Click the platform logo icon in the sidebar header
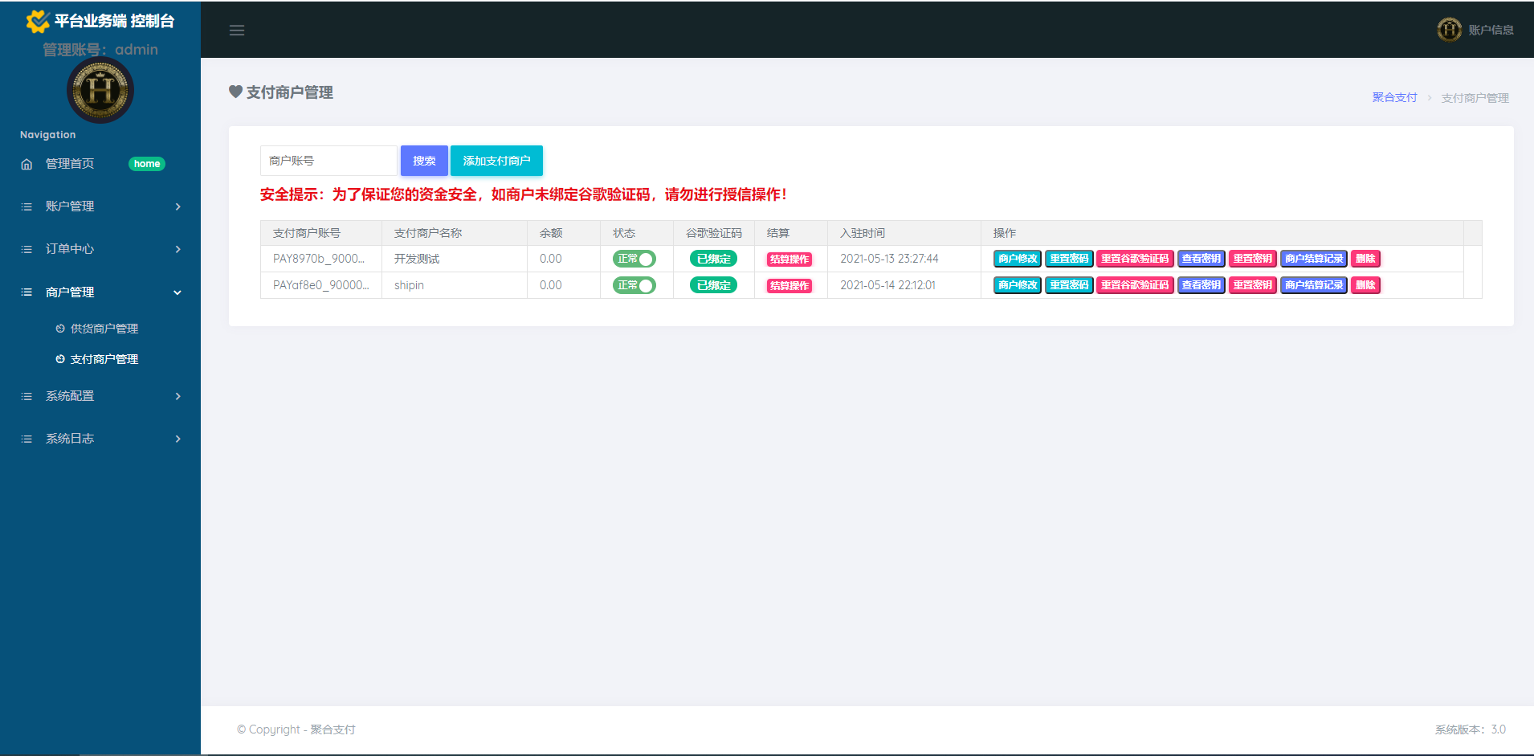Screen dimensions: 1534x756 pyautogui.click(x=38, y=21)
